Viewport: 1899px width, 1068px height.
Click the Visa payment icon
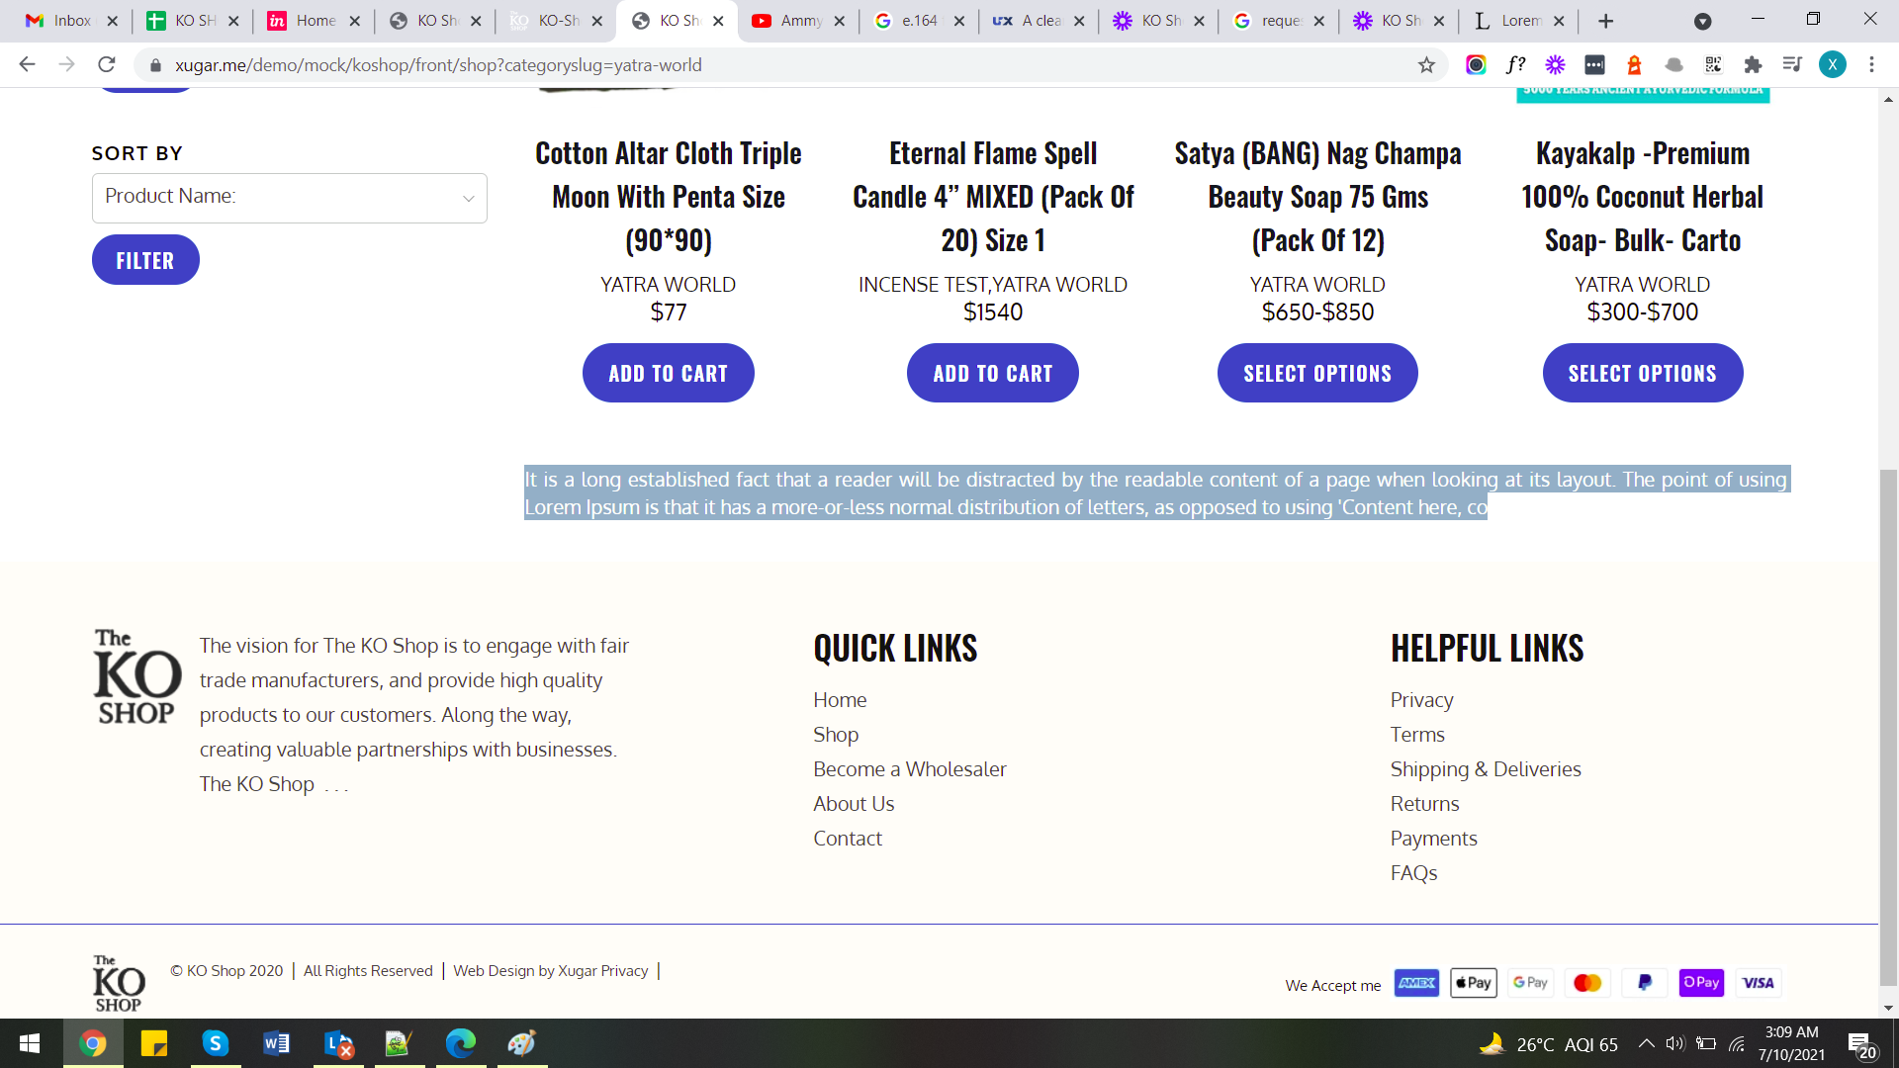1759,983
